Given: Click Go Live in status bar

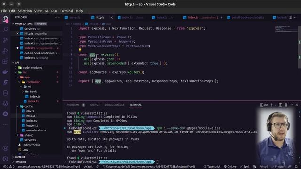Looking at the screenshot, I should pyautogui.click(x=230, y=167).
